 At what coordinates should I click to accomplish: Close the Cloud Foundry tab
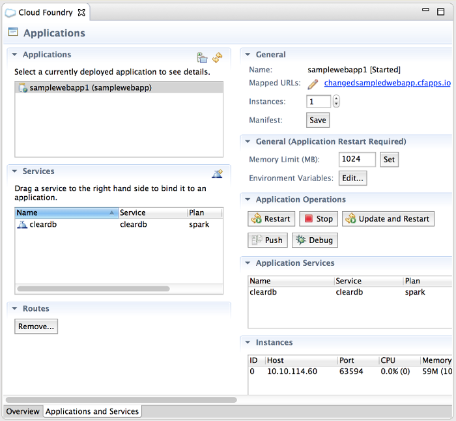[x=81, y=12]
